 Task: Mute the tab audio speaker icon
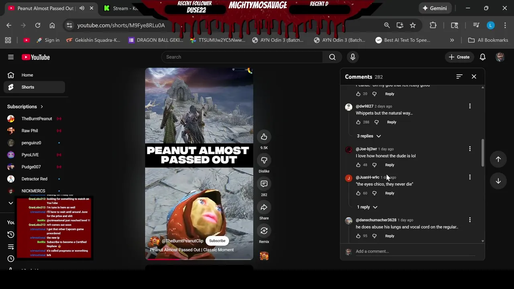pos(82,8)
